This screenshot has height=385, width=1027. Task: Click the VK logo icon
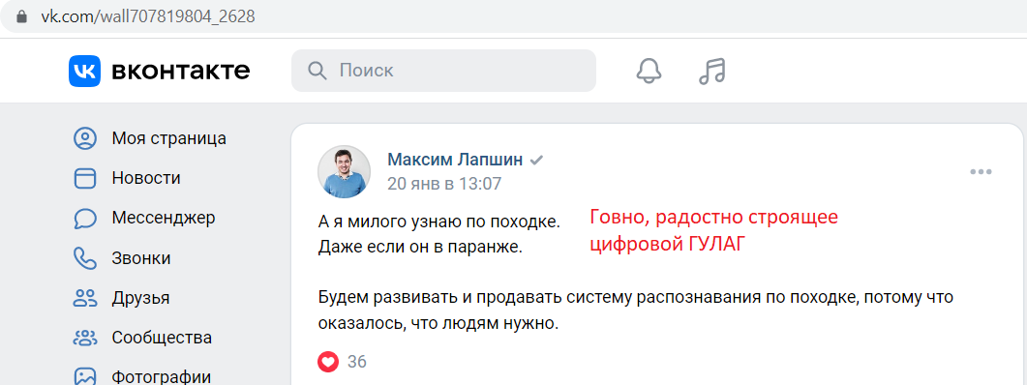point(84,71)
